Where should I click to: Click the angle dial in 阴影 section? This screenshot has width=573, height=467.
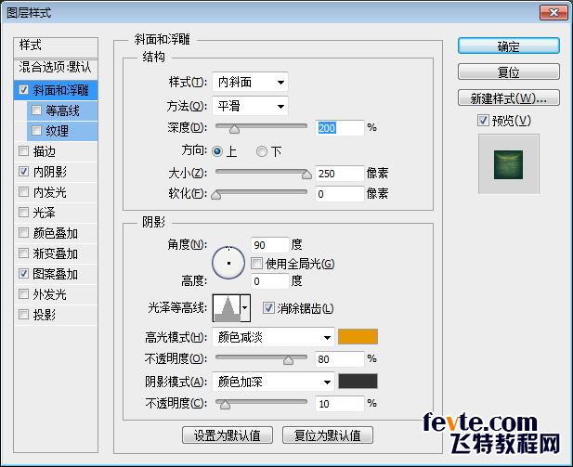point(228,263)
